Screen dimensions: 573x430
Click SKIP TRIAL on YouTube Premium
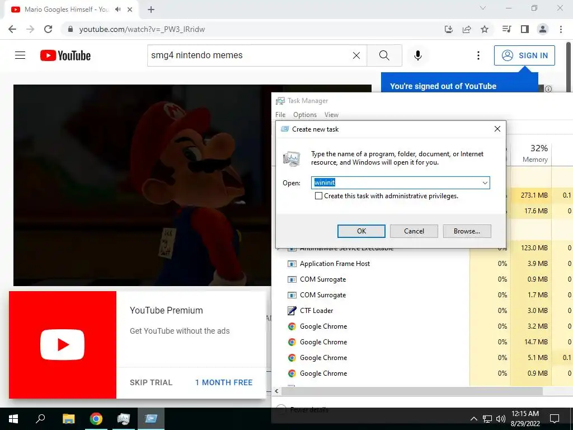coord(151,382)
